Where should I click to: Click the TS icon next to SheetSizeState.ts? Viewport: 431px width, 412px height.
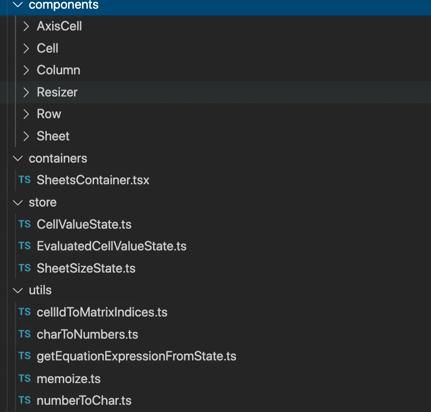(24, 268)
